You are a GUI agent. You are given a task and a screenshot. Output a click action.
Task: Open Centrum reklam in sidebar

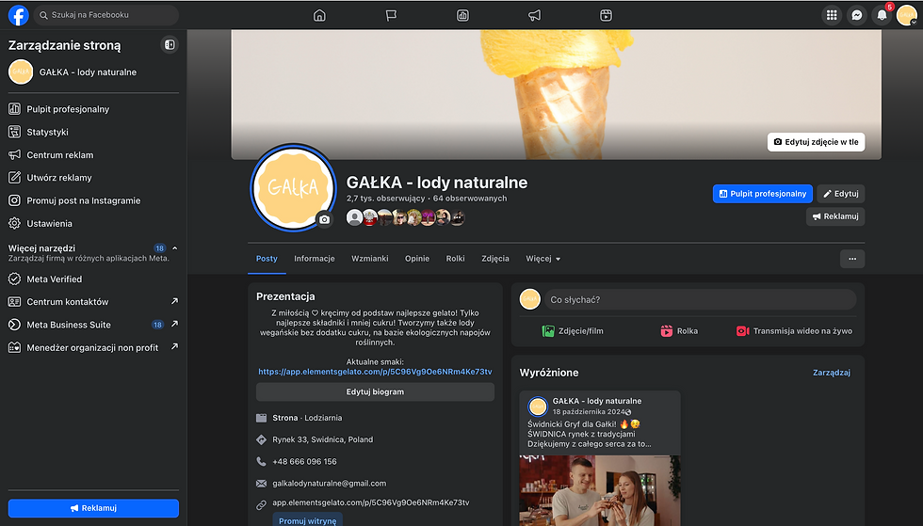(93, 154)
